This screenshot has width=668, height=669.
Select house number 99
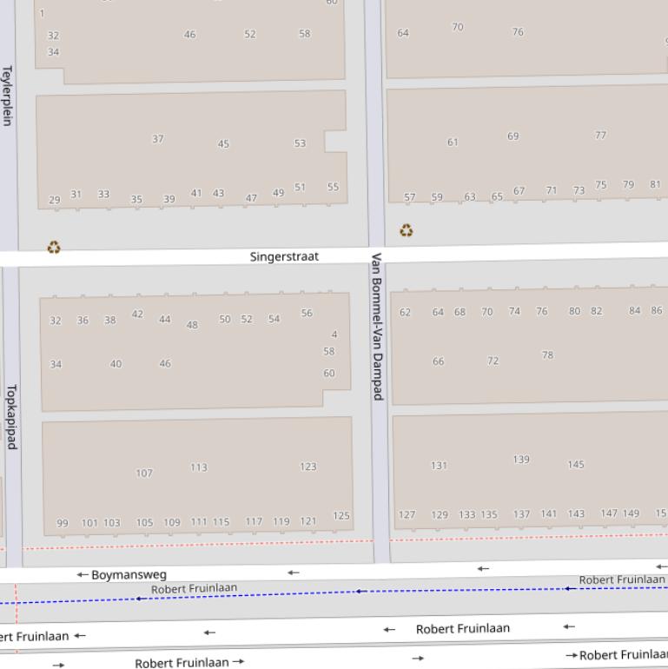63,523
